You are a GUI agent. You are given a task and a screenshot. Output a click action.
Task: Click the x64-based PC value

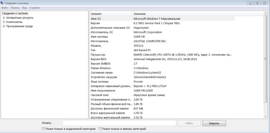142,50
